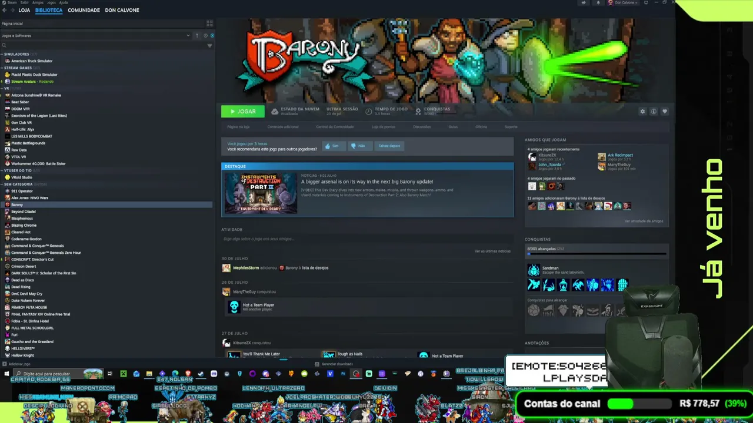Click the activity comment input field
Viewport: 753px width, 423px height.
pyautogui.click(x=367, y=239)
